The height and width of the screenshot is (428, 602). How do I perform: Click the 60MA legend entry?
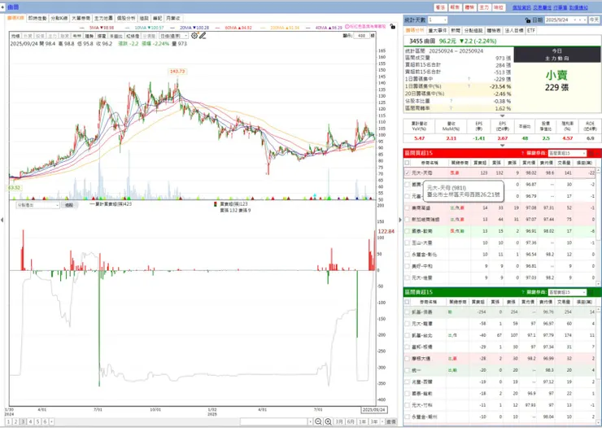click(x=238, y=28)
